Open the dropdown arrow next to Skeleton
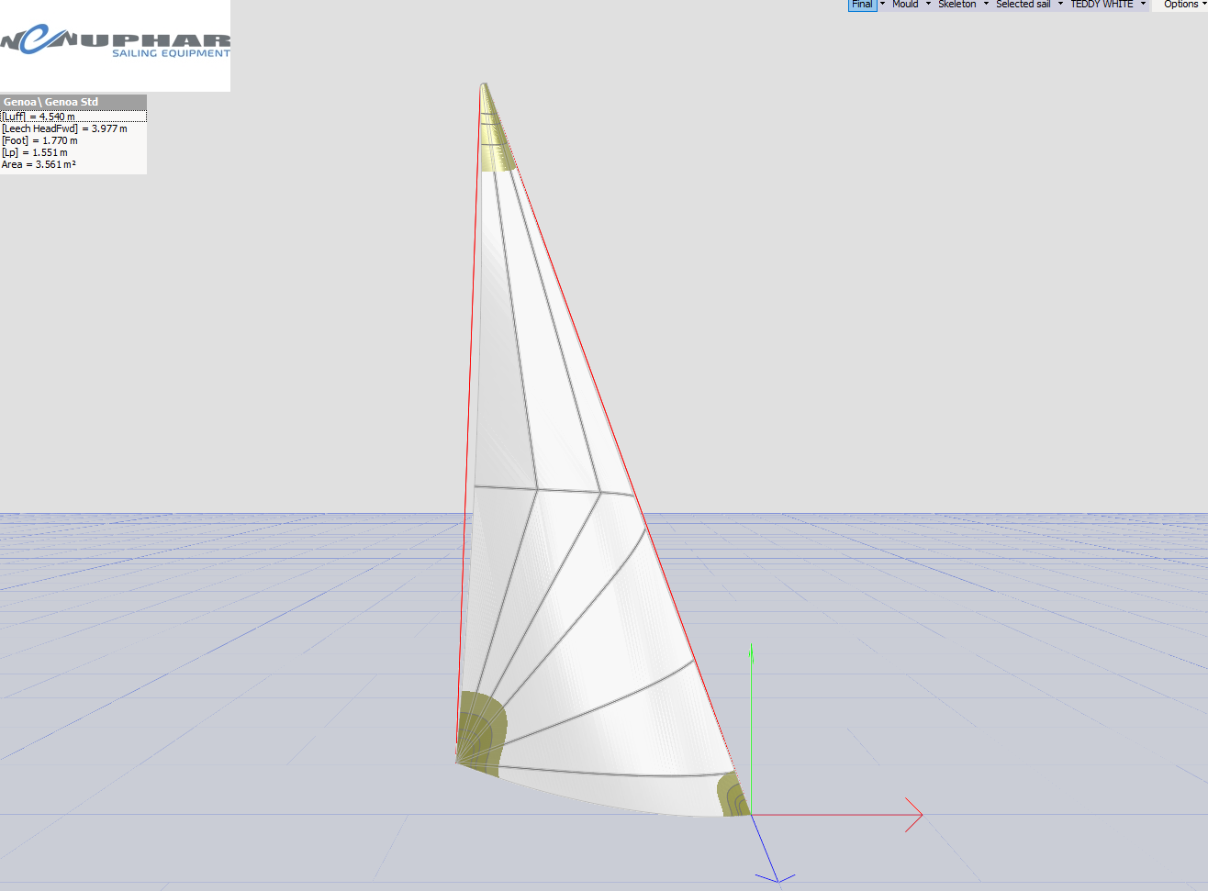Viewport: 1208px width, 891px height. 987,5
